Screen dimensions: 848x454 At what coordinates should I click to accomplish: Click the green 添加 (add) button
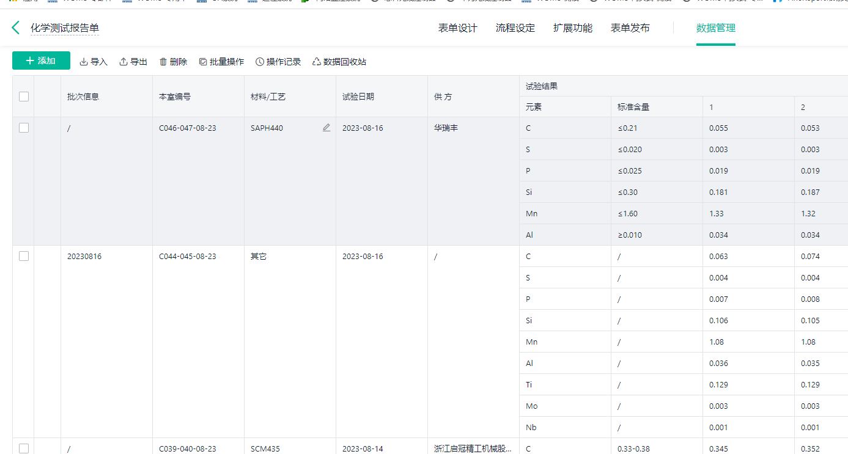click(x=40, y=61)
